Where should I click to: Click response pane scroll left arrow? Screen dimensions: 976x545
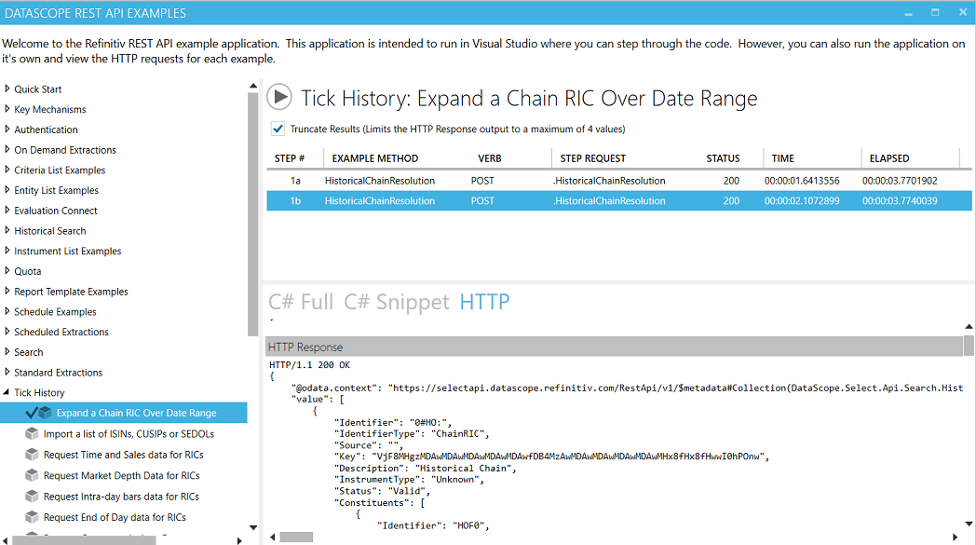(x=273, y=537)
